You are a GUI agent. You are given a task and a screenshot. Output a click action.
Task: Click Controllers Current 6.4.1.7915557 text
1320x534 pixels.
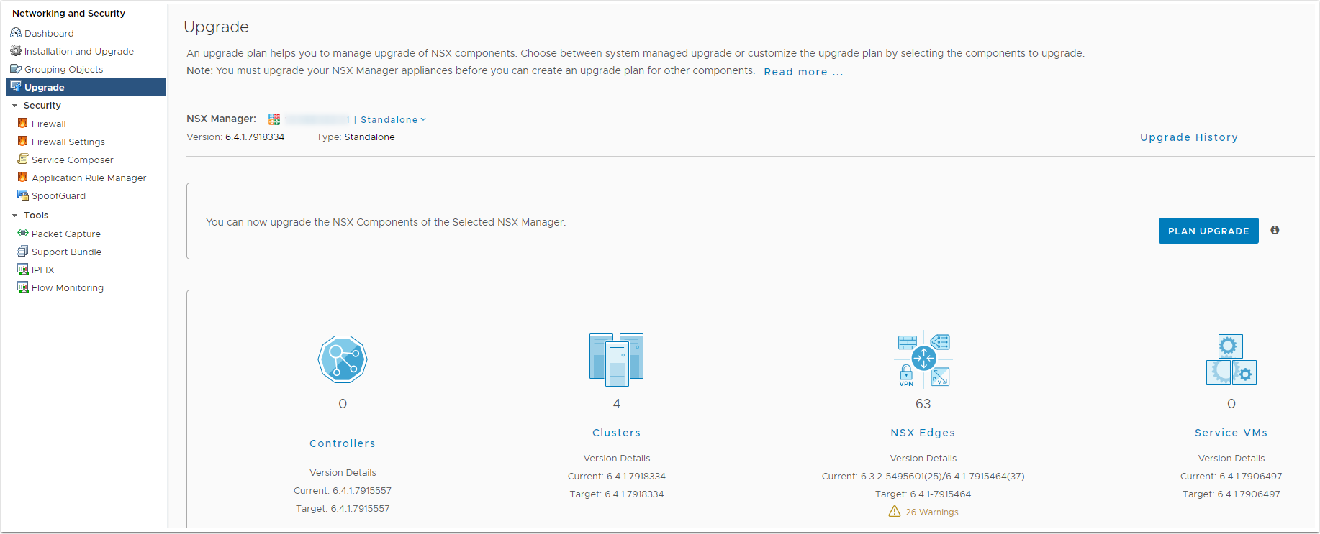pyautogui.click(x=343, y=491)
